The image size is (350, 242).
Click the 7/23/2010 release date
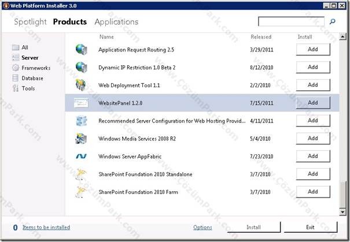(261, 157)
